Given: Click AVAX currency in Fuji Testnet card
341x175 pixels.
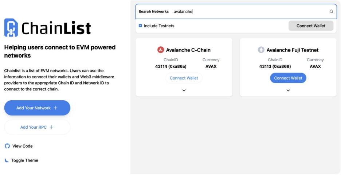Looking at the screenshot, I should (x=315, y=66).
